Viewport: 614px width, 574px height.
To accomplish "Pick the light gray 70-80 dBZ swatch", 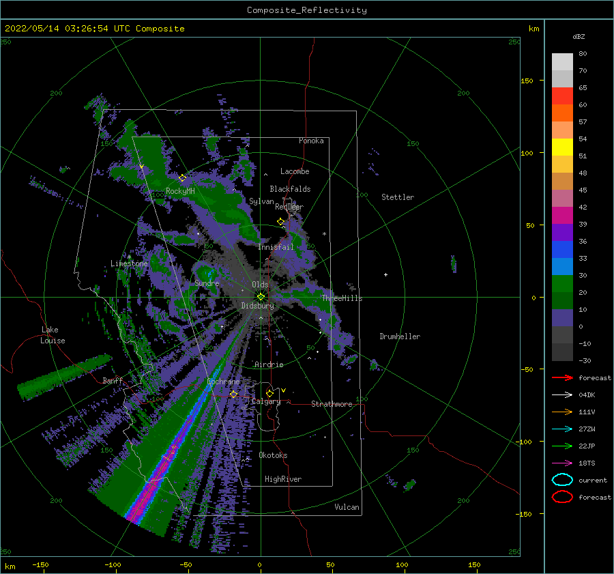I will coord(562,62).
